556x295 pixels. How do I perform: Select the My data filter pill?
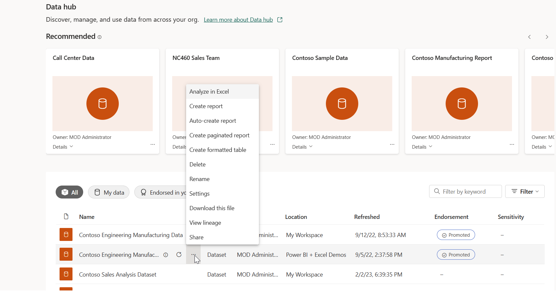pos(109,192)
